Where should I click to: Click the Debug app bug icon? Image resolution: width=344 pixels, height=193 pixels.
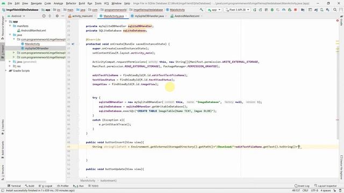(272, 10)
